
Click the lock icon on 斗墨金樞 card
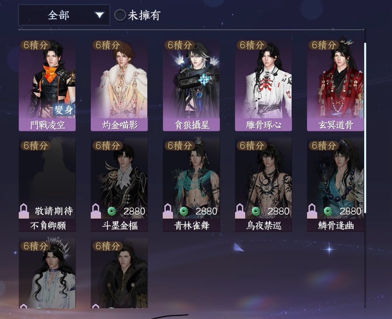click(x=96, y=211)
